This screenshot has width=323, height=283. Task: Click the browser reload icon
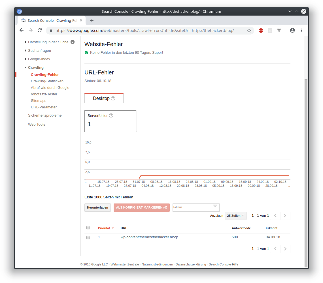(x=40, y=31)
